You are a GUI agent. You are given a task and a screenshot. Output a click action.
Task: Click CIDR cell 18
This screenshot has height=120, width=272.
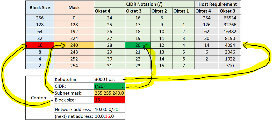(138, 32)
